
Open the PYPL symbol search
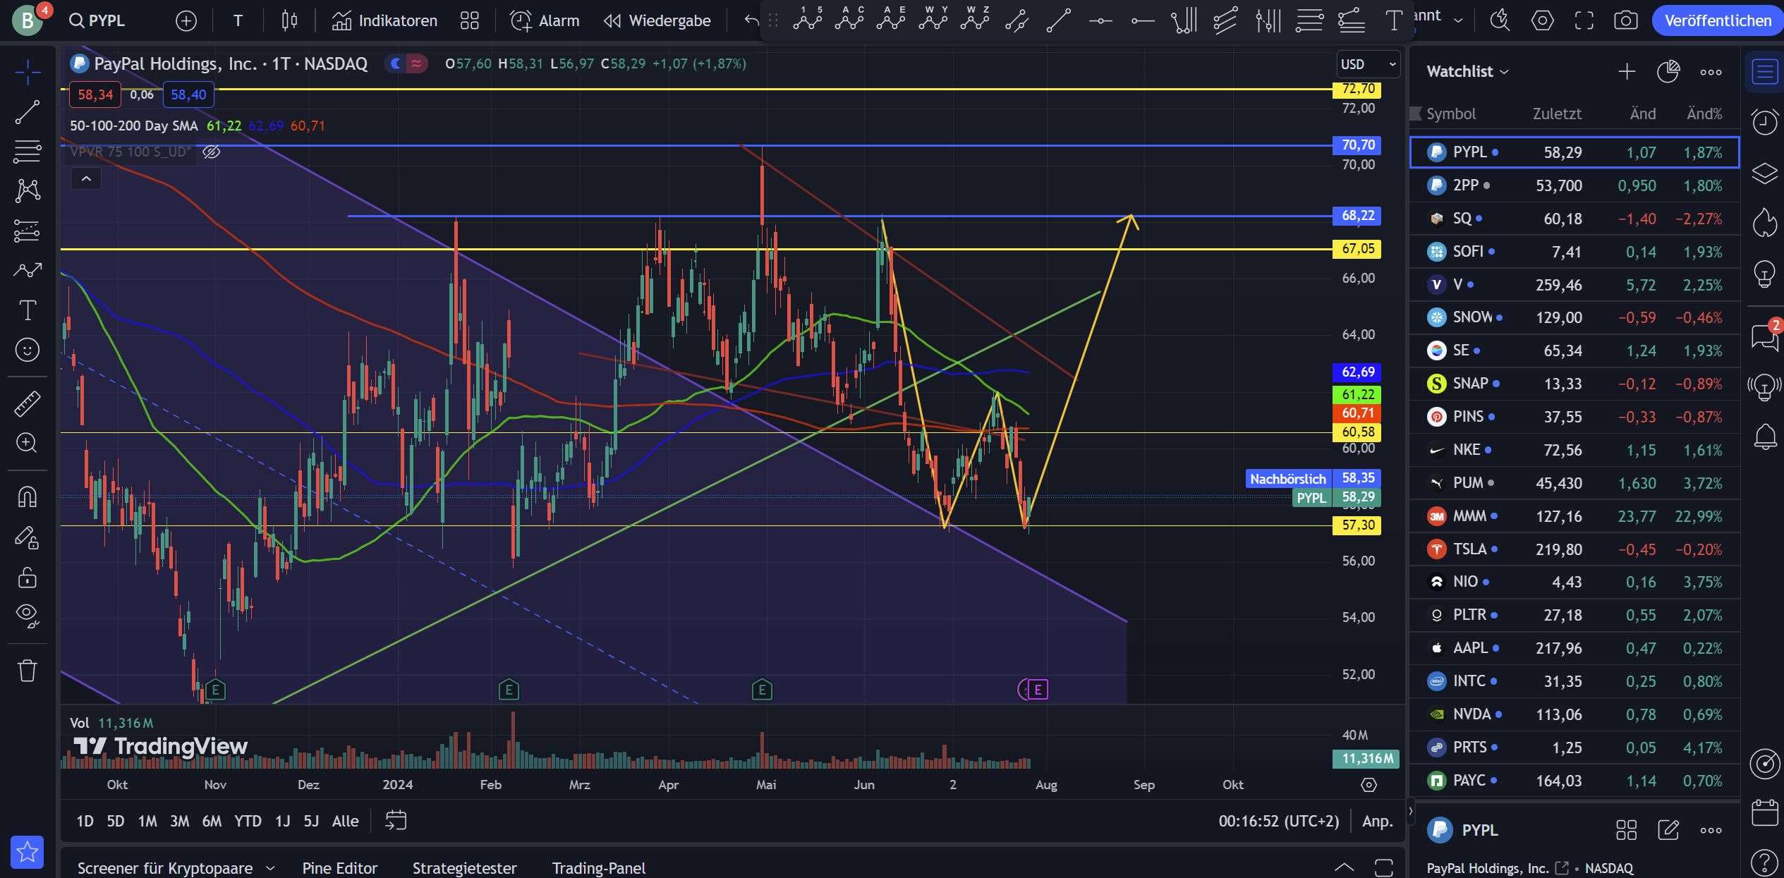coord(97,20)
